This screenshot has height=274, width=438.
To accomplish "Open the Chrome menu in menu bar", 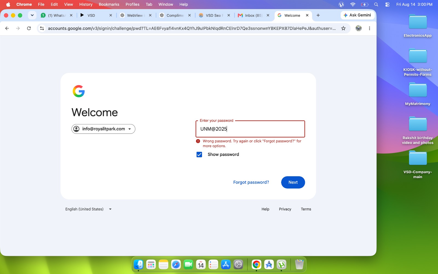I will pyautogui.click(x=24, y=4).
